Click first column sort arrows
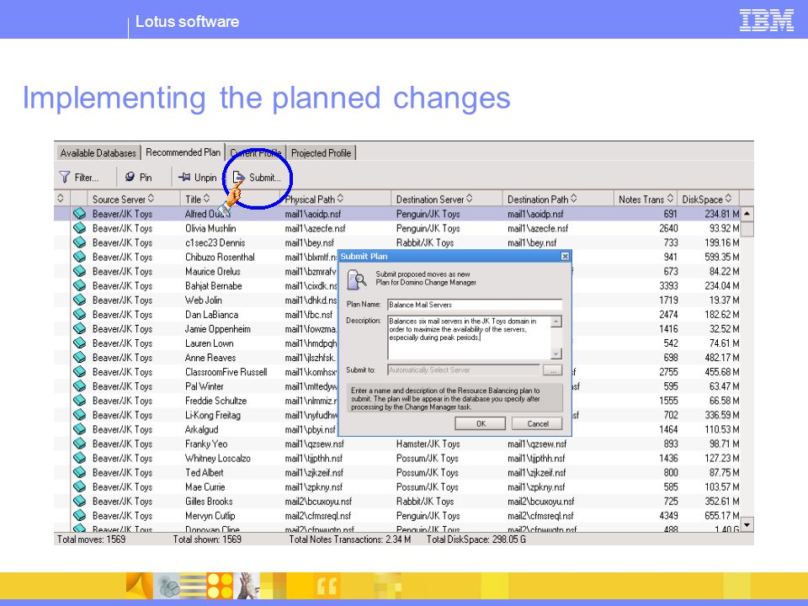 click(x=61, y=199)
